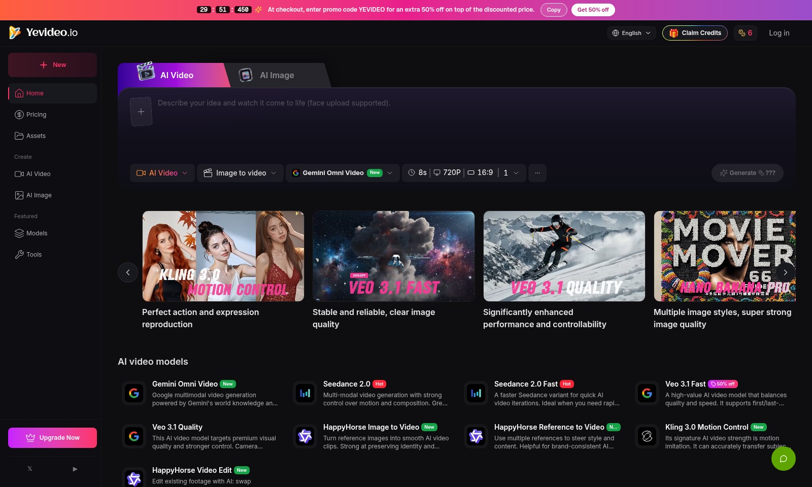Click the HappyHorse Image to Video icon
This screenshot has height=487, width=812.
click(x=305, y=436)
